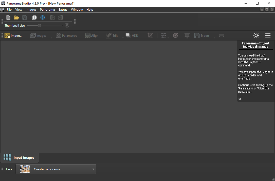The height and width of the screenshot is (181, 275).
Task: Open the File menu
Action: point(9,9)
